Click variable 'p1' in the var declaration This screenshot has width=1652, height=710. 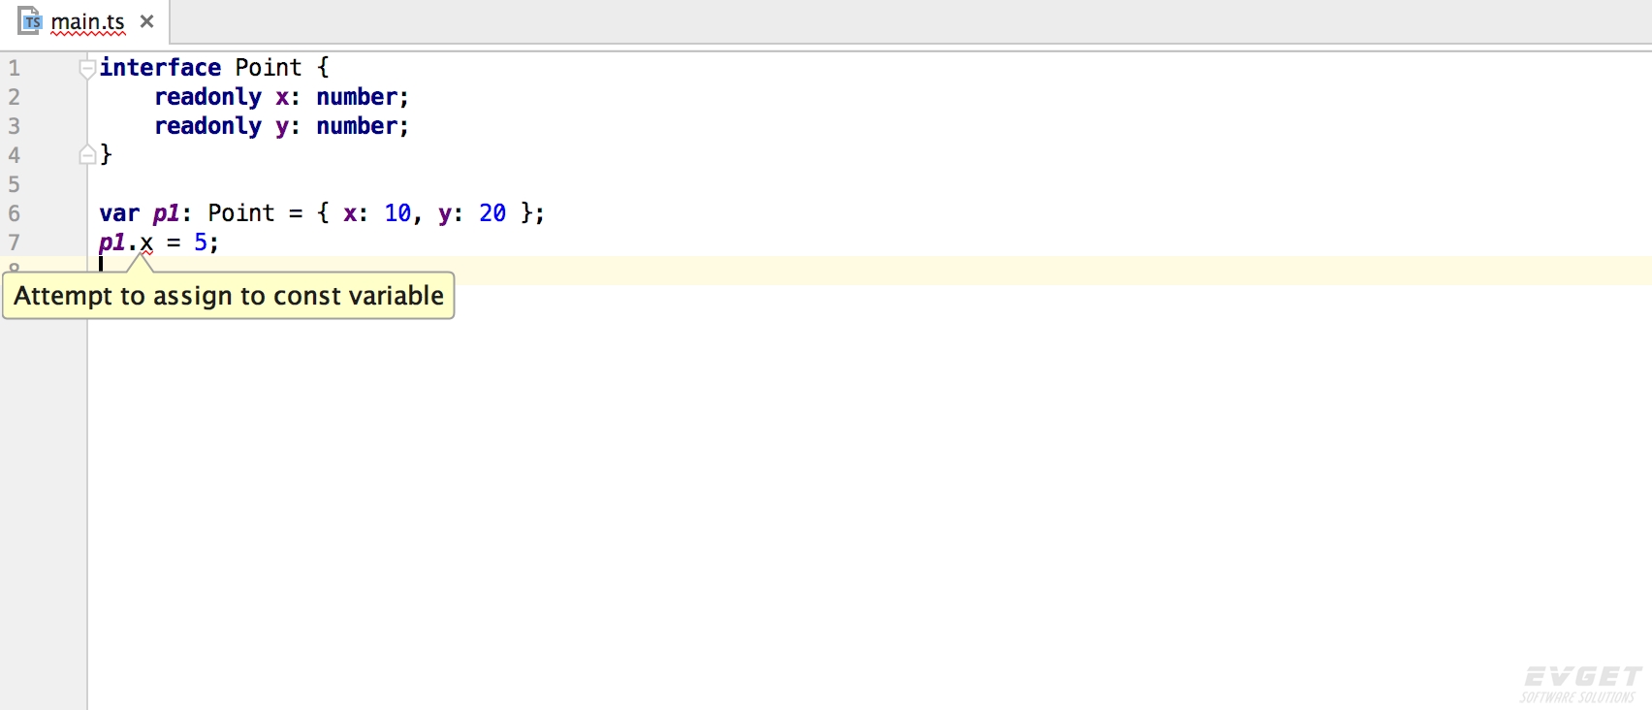(x=166, y=213)
